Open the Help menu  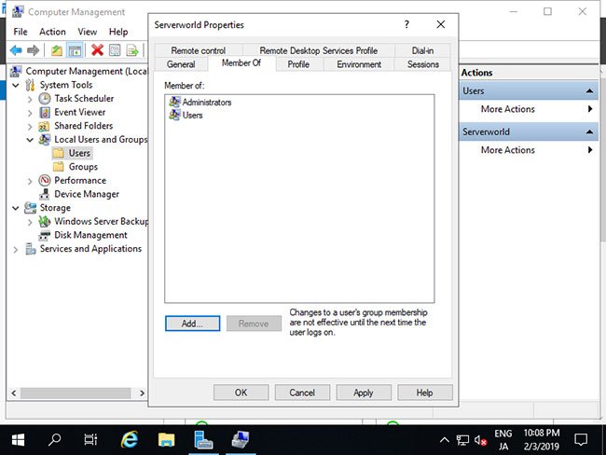coord(118,32)
